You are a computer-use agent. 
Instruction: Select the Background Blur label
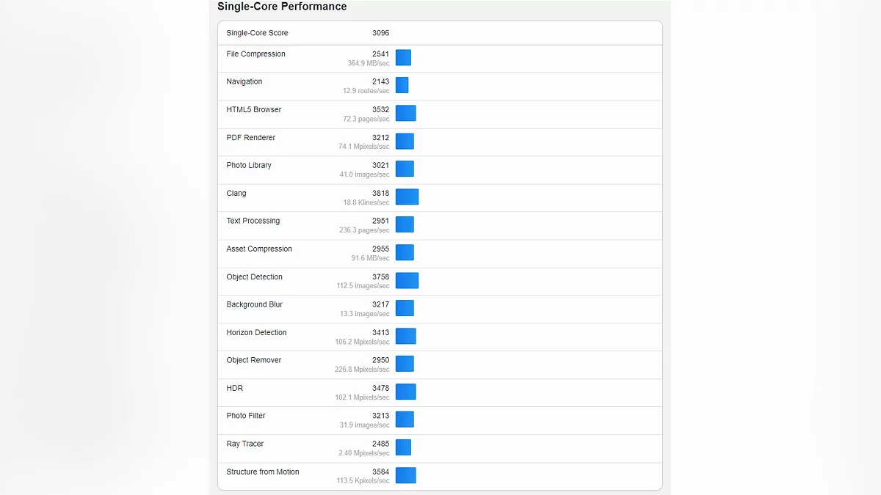(x=254, y=304)
